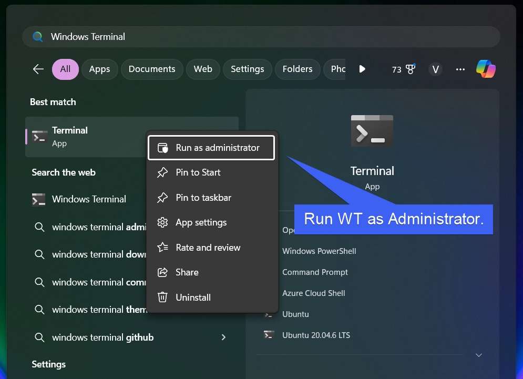The height and width of the screenshot is (379, 523).
Task: Click the gear icon beside App settings
Action: point(162,222)
